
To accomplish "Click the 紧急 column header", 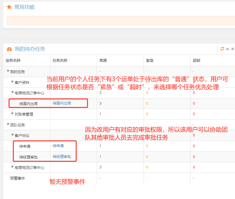I will (x=150, y=60).
